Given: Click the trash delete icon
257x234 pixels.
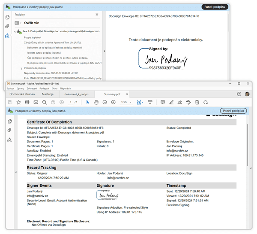Looking at the screenshot, I should 197,102.
